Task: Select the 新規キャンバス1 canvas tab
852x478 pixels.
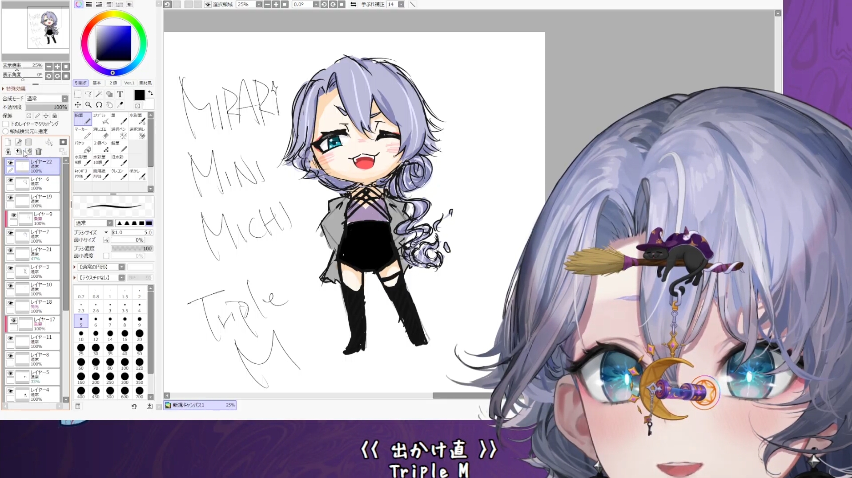Action: tap(200, 405)
